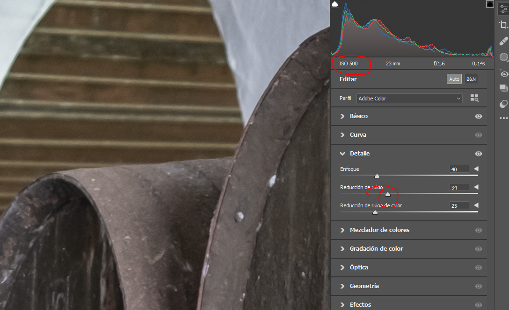Image resolution: width=509 pixels, height=310 pixels.
Task: Expand Reducción de ruido de color triangle
Action: (x=476, y=205)
